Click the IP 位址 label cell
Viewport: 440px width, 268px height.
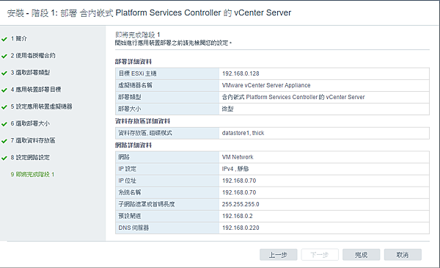tap(167, 181)
